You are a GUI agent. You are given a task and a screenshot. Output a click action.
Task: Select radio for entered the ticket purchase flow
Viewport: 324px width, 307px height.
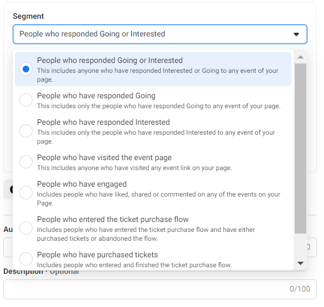pyautogui.click(x=26, y=228)
